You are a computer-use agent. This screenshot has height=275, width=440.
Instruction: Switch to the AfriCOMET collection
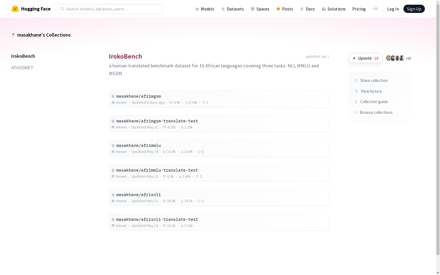pos(22,68)
